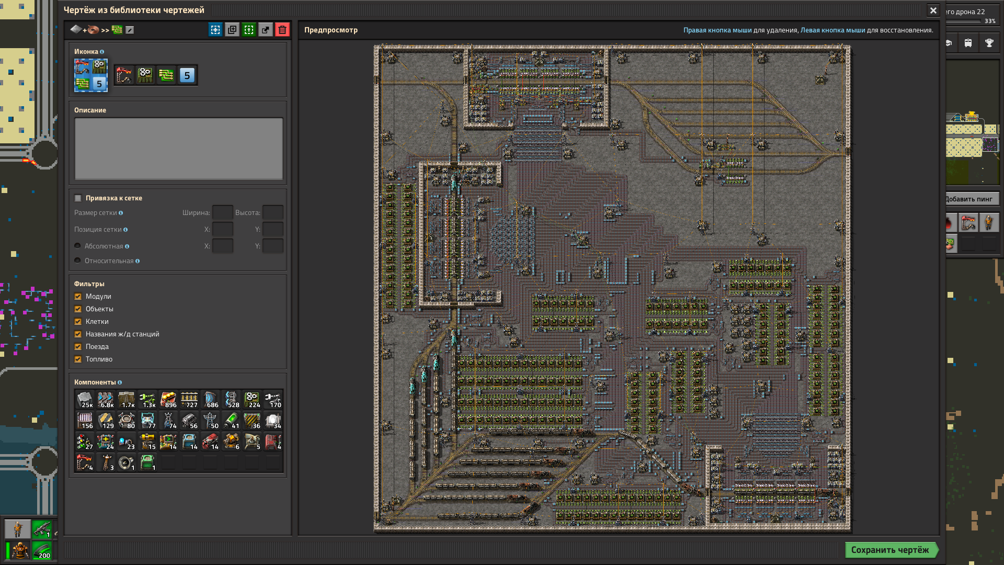Select the assembling machine icon slot
The height and width of the screenshot is (565, 1004).
[145, 75]
